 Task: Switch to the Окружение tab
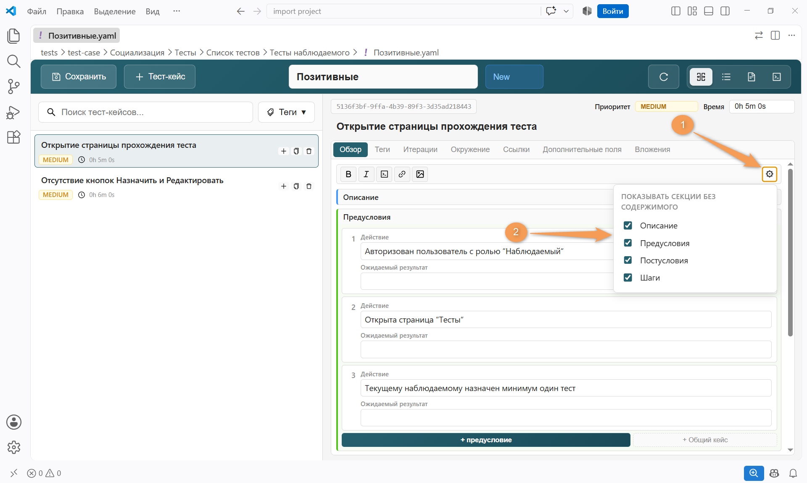tap(470, 150)
